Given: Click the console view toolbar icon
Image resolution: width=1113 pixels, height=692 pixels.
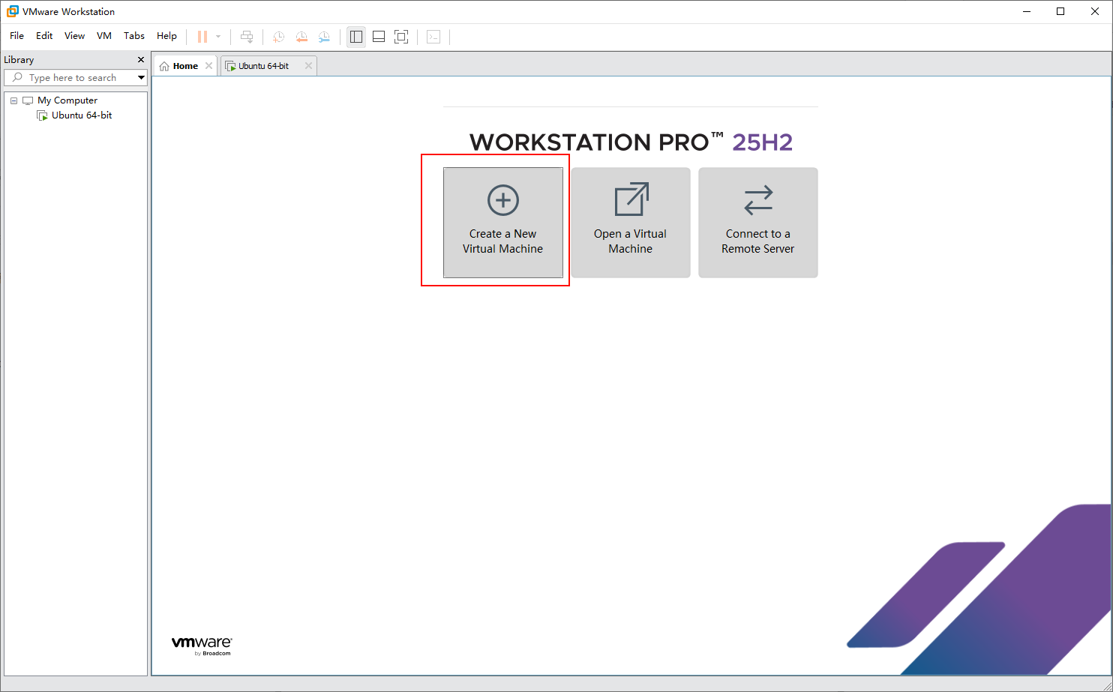Looking at the screenshot, I should [433, 37].
